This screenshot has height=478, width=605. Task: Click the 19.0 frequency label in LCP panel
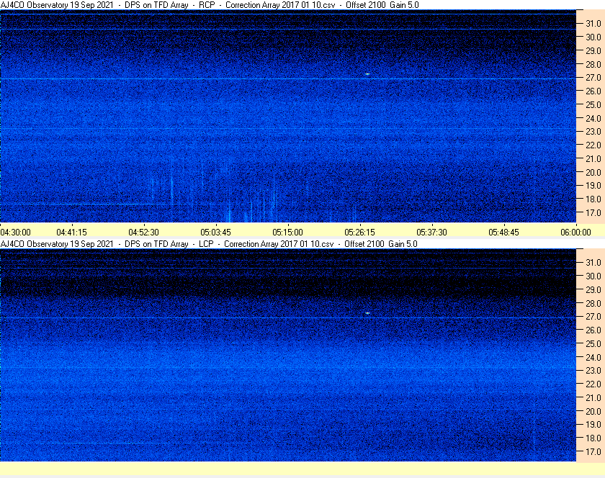(593, 425)
